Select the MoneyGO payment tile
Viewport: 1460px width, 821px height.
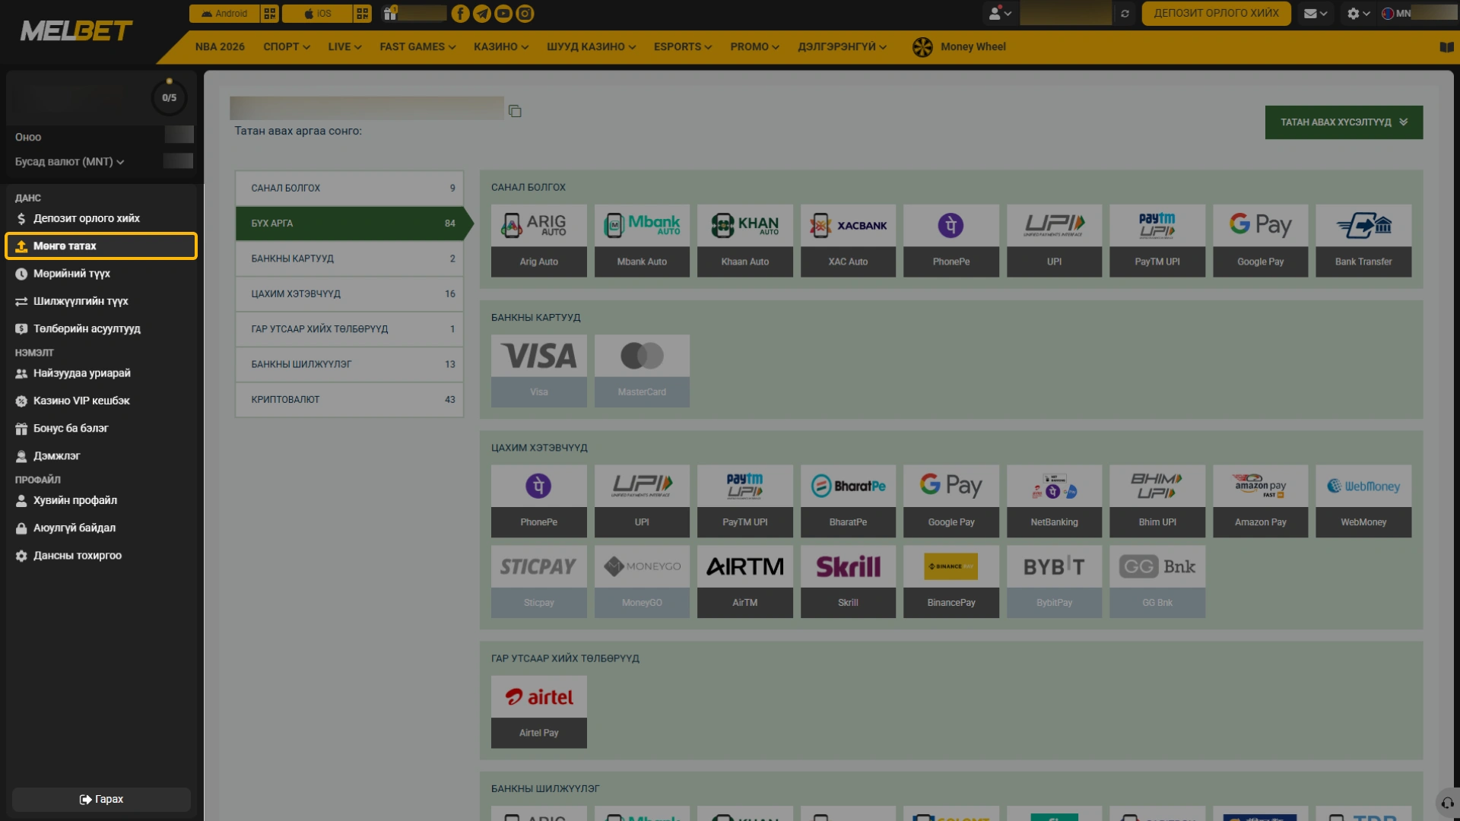pos(642,582)
